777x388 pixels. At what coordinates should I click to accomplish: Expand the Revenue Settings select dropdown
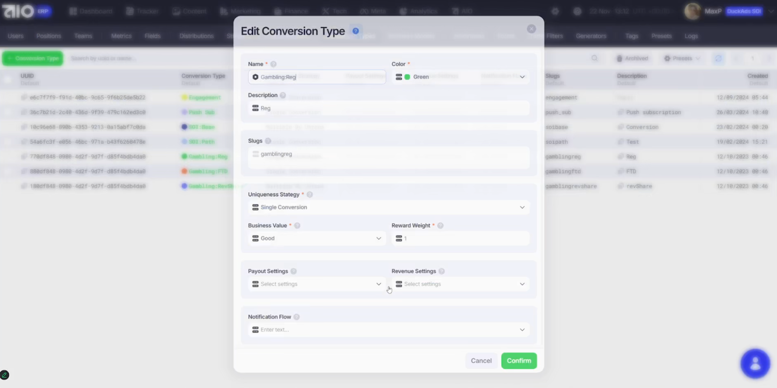click(x=460, y=284)
